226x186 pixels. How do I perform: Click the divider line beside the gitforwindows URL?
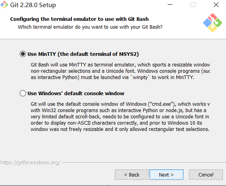click(x=144, y=163)
